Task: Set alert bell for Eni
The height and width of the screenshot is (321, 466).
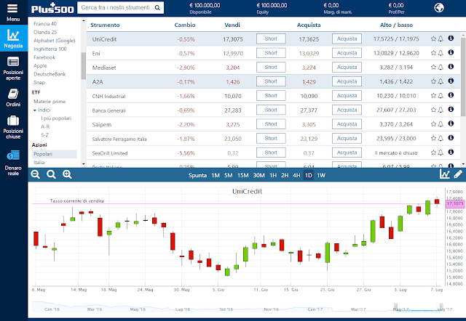Action: pyautogui.click(x=441, y=53)
